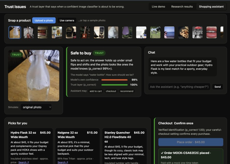Click the checkout chip

111,91
